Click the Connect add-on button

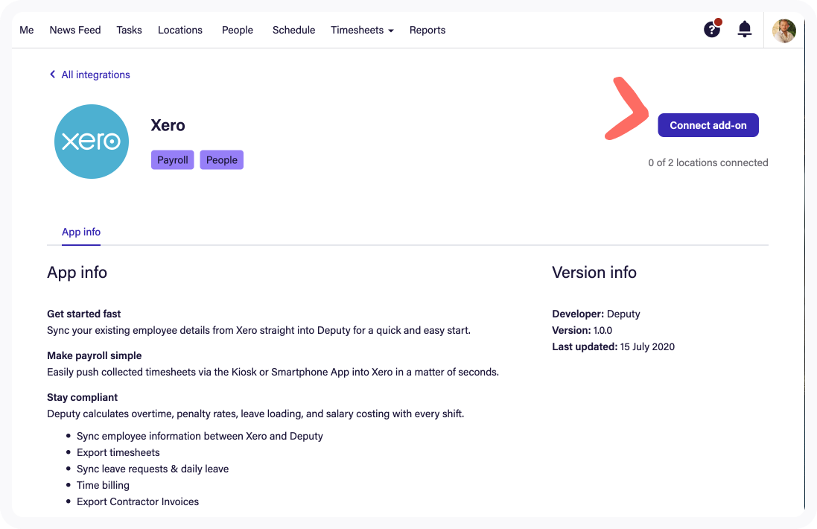(x=708, y=125)
